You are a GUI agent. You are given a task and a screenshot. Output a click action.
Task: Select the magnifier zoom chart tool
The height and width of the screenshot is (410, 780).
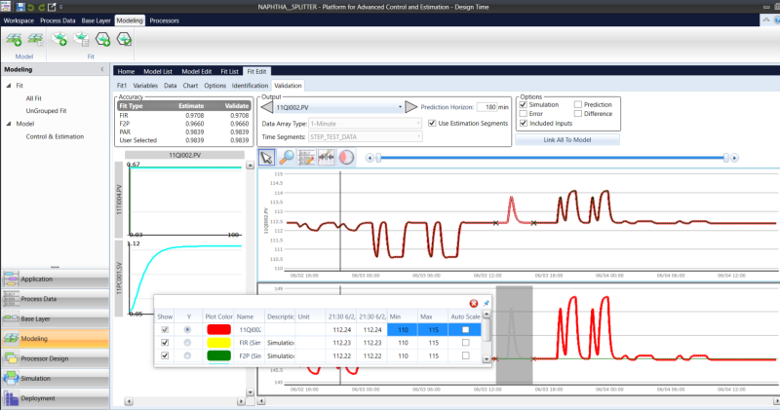pyautogui.click(x=287, y=158)
